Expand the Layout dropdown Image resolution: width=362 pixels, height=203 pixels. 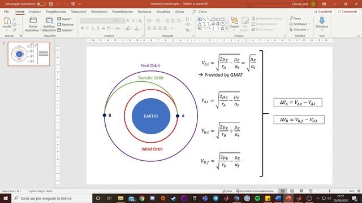click(x=65, y=19)
